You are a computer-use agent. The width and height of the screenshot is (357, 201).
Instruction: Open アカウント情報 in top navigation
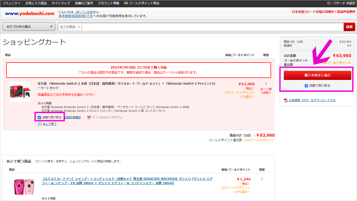click(109, 3)
